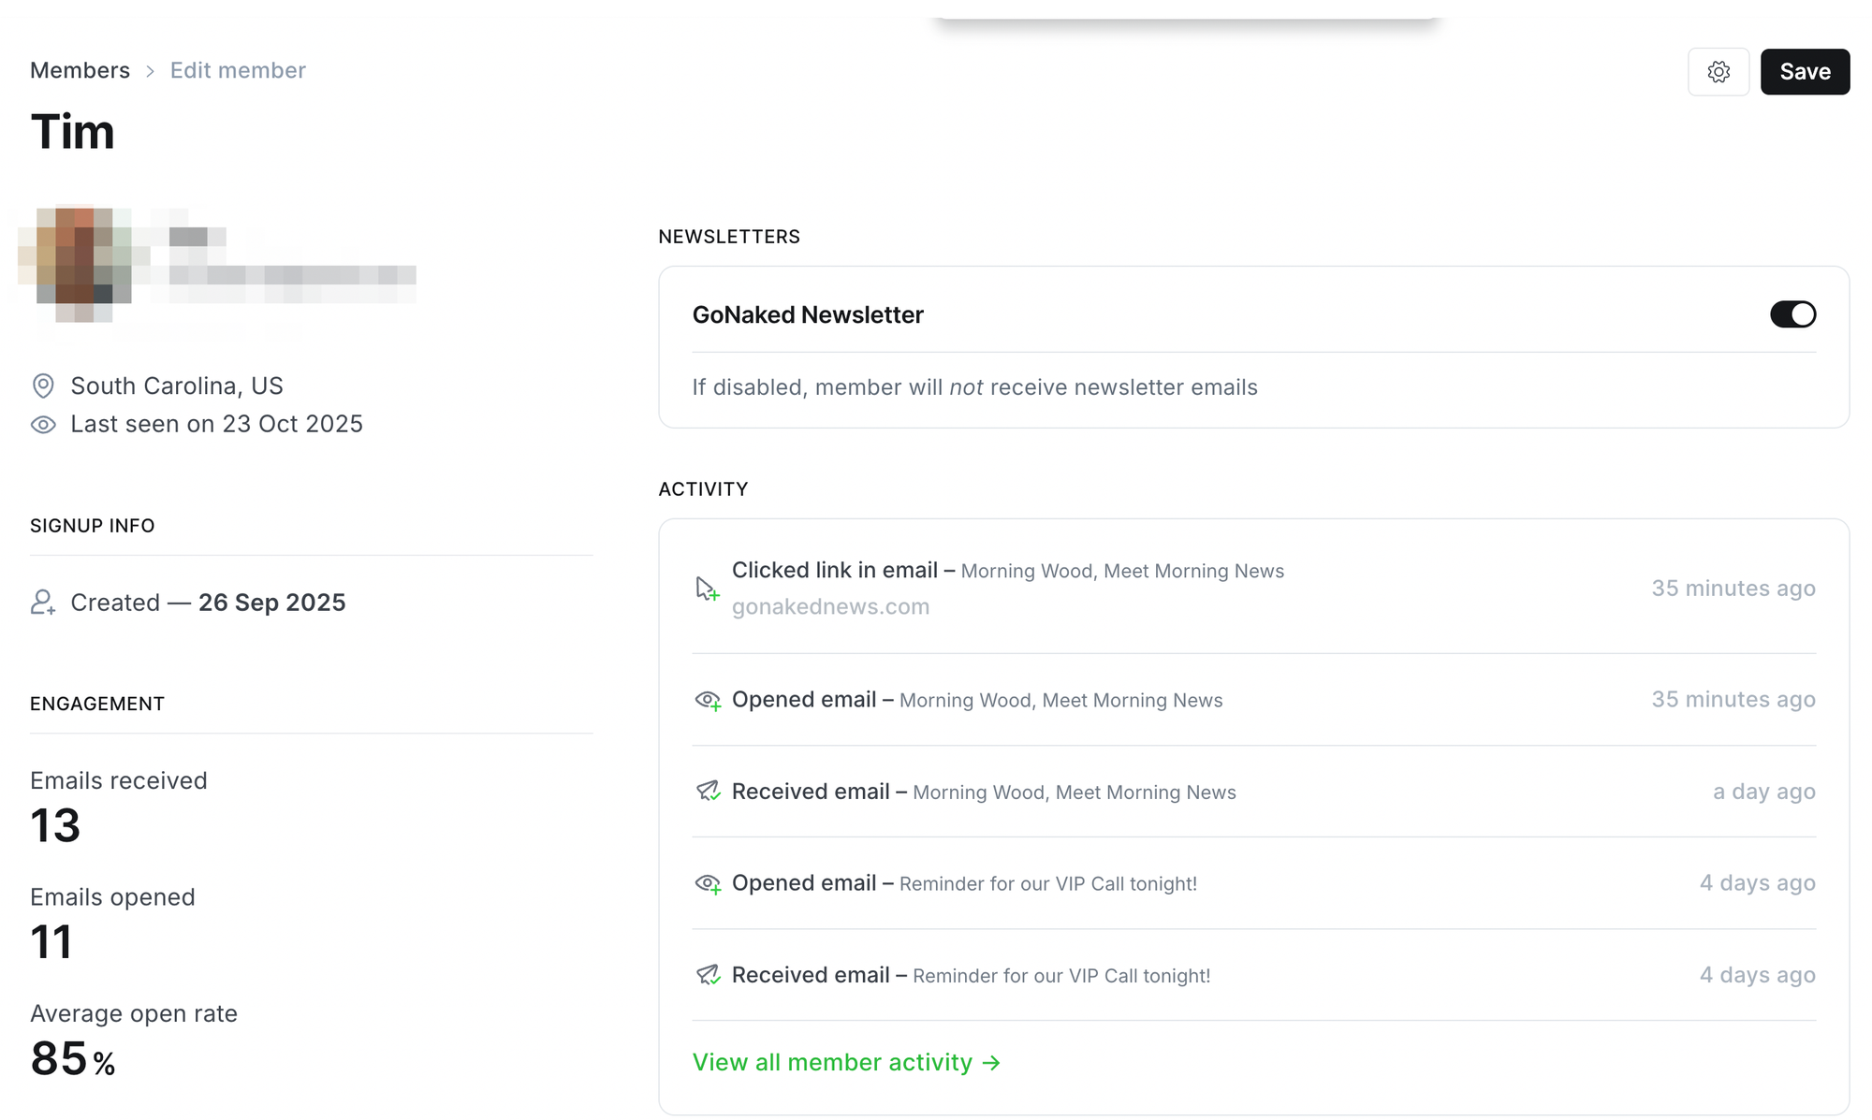This screenshot has width=1872, height=1120.
Task: Click eye icon for VIP Call opened email
Action: tap(708, 883)
